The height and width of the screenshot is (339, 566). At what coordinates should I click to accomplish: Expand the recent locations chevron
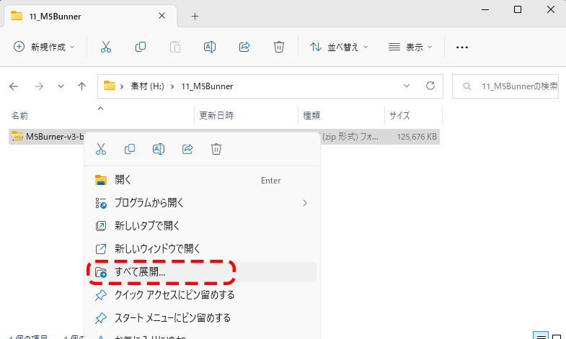pyautogui.click(x=61, y=86)
